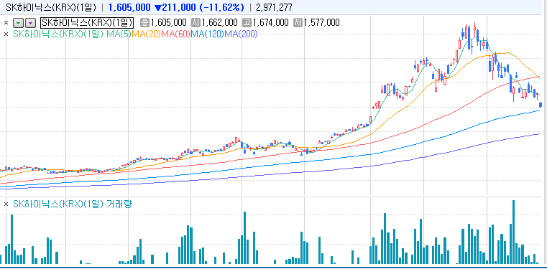Click the boxed SK하이닉스(KRX)(1일) chart label
The height and width of the screenshot is (269, 547).
(87, 23)
